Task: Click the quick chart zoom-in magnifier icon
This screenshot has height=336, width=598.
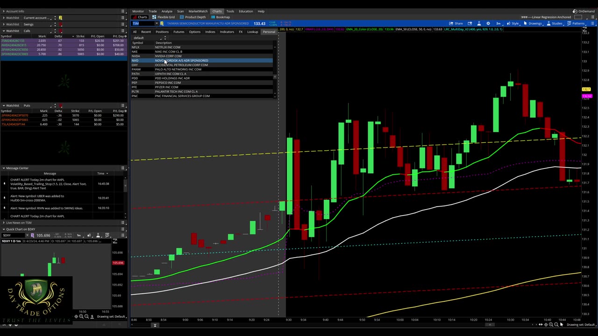Action: tap(81, 316)
